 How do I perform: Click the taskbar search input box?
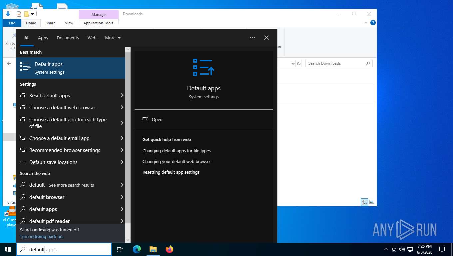click(64, 249)
